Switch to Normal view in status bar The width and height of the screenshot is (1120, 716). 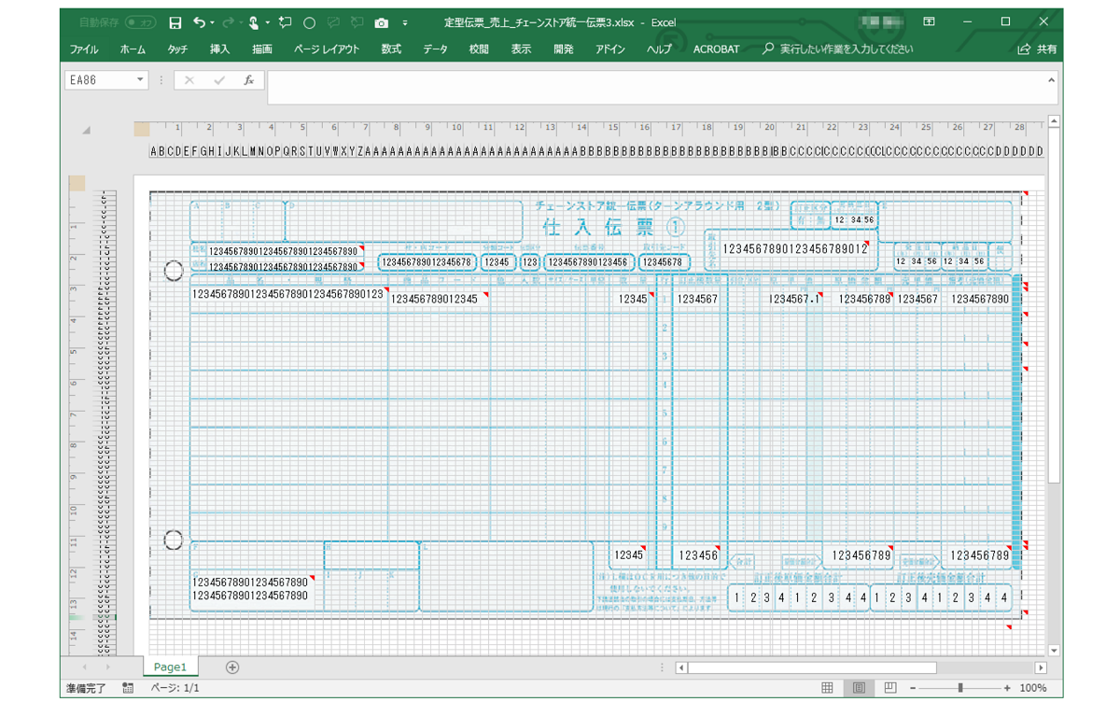click(827, 688)
